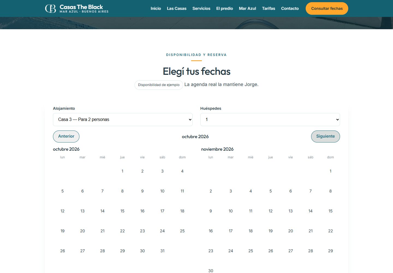Select November 28 on the calendar

click(311, 251)
